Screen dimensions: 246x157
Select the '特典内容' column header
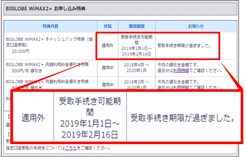tap(50, 26)
